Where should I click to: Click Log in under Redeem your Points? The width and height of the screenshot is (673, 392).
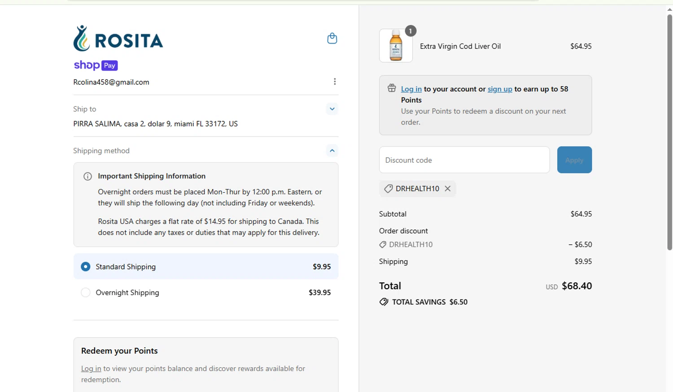[x=91, y=369]
